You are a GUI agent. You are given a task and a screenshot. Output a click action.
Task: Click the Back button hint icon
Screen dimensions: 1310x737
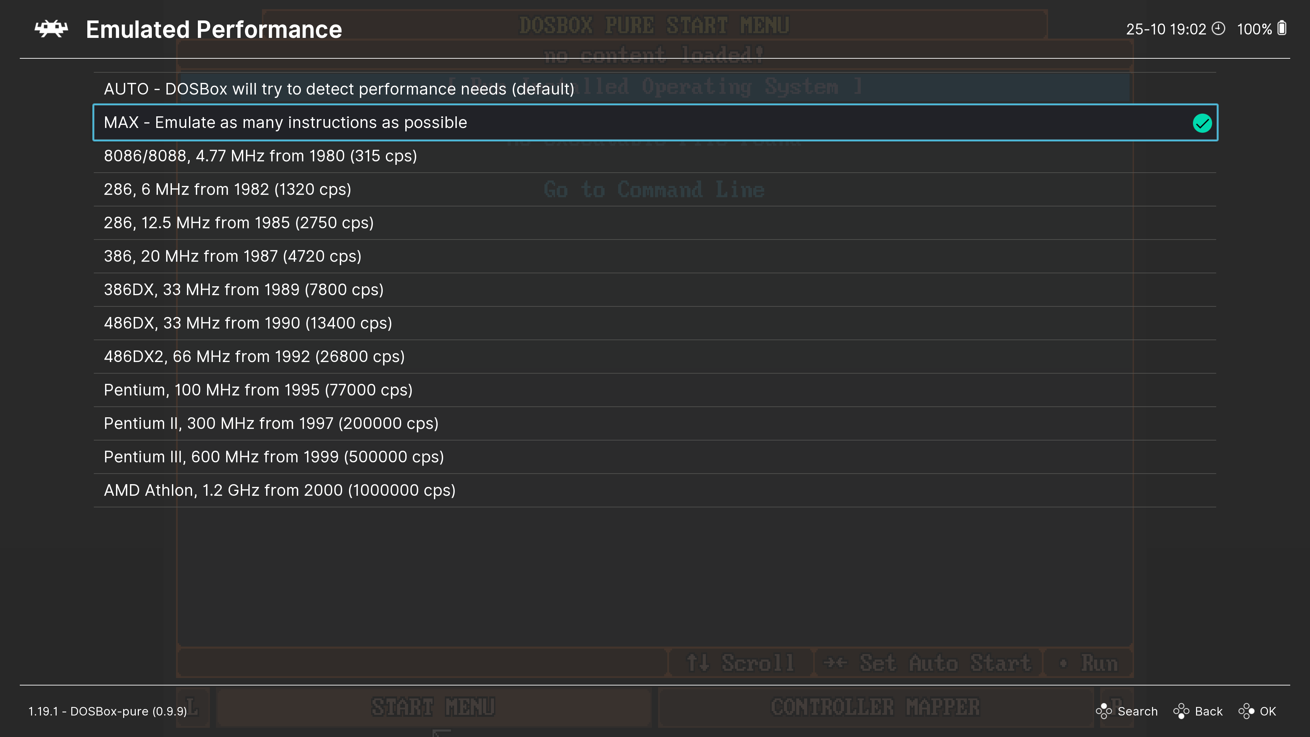pos(1181,711)
